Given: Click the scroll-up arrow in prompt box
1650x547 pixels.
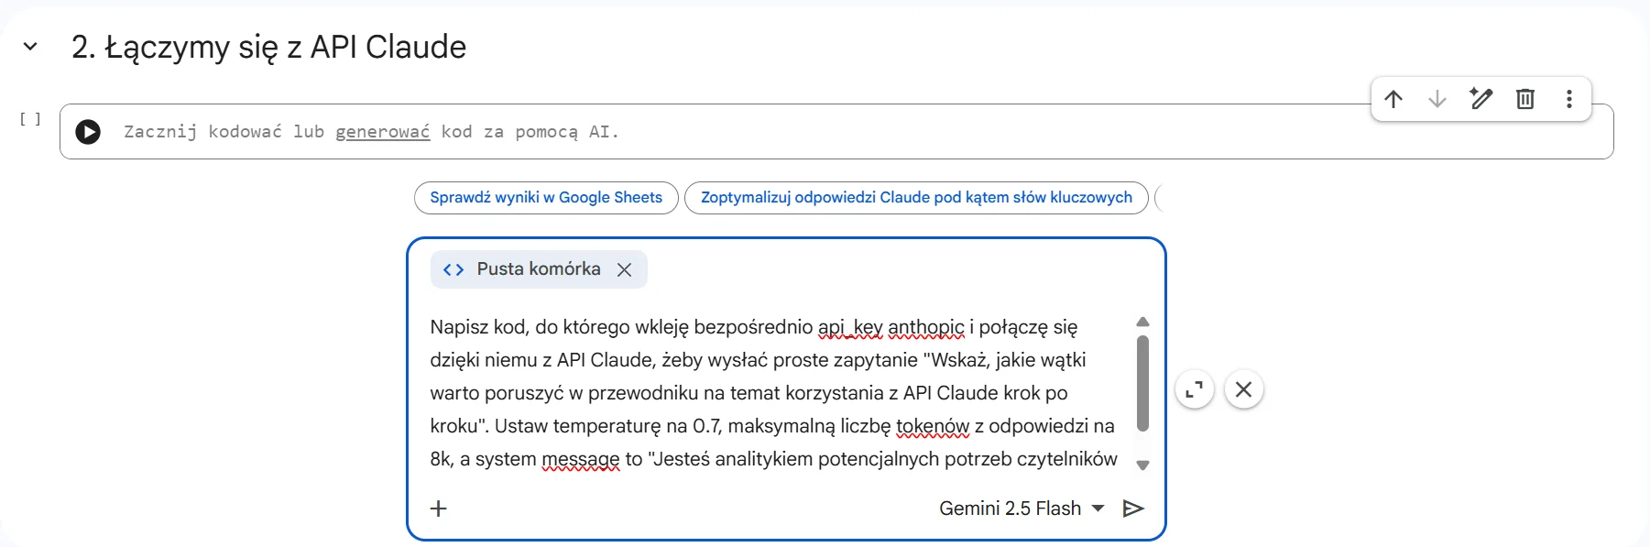Looking at the screenshot, I should click(x=1142, y=321).
